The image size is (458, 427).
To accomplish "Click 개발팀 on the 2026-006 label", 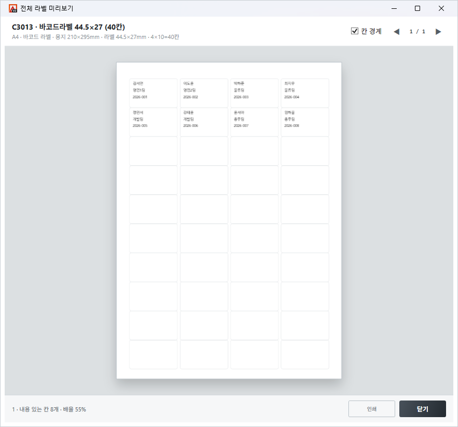I will pyautogui.click(x=188, y=119).
